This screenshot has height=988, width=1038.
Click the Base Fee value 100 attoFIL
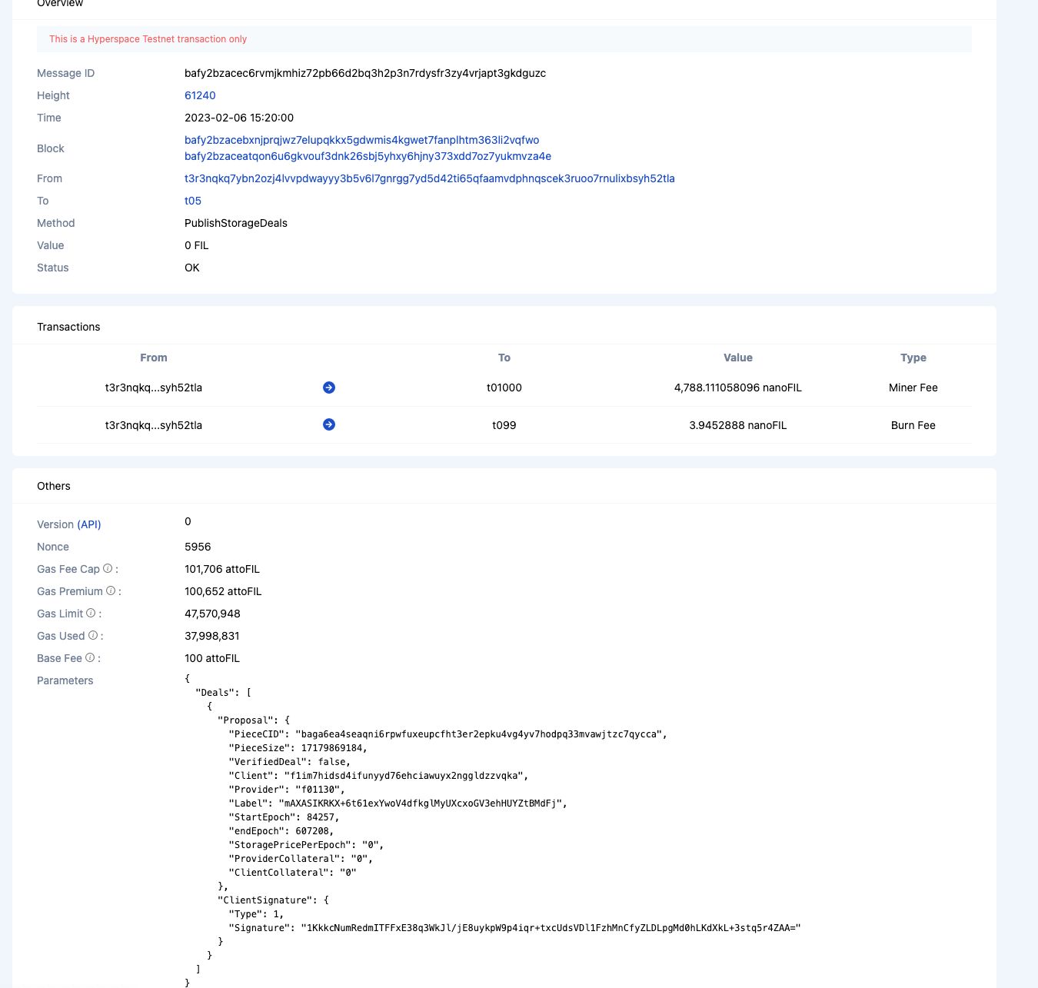(212, 658)
